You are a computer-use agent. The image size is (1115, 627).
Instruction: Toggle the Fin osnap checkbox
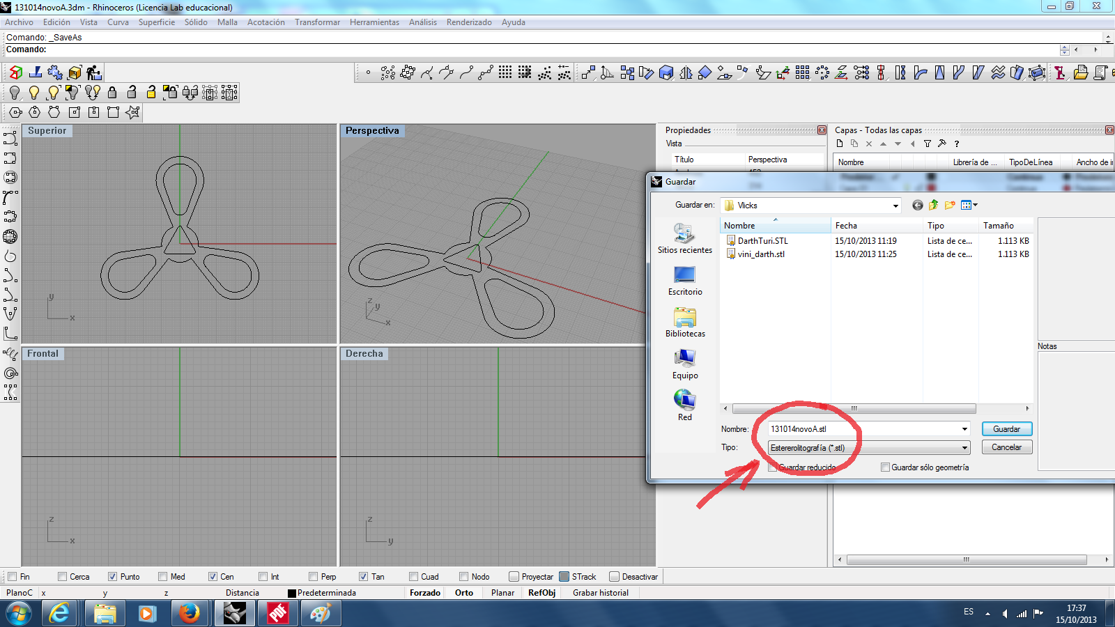(x=12, y=576)
